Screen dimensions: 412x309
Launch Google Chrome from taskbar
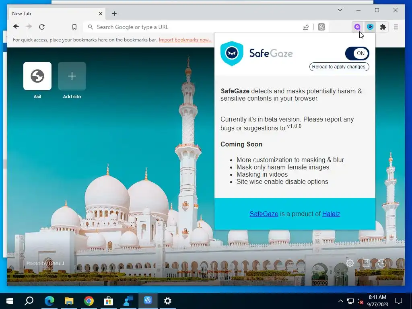(x=89, y=301)
